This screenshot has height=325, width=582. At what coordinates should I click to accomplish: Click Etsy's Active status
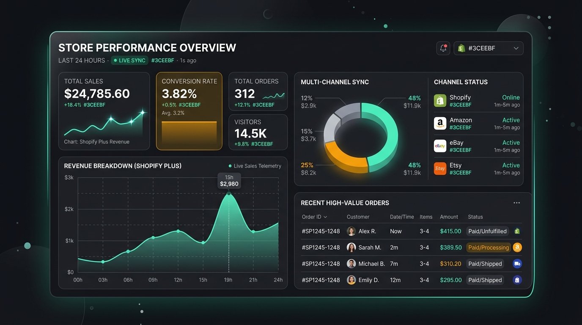(511, 165)
